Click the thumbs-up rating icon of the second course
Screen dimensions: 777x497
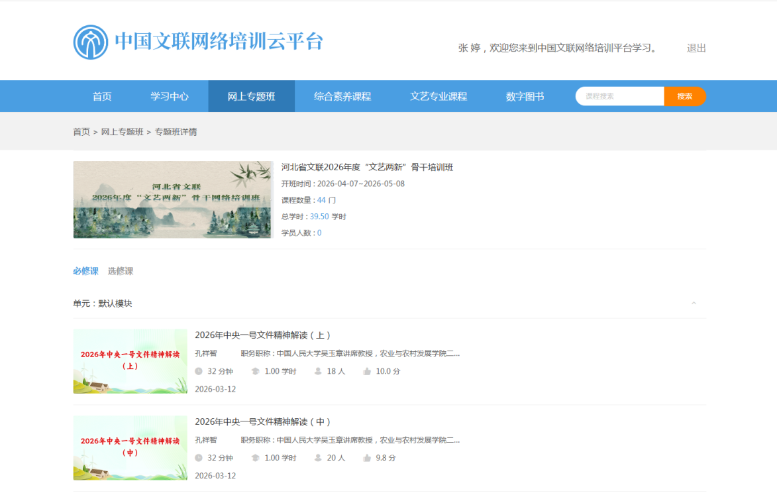click(x=367, y=458)
